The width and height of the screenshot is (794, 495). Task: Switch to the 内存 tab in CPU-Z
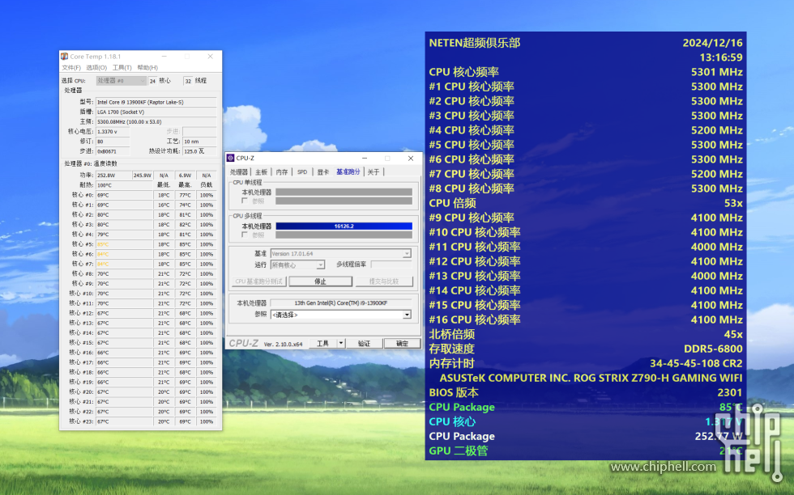pyautogui.click(x=282, y=172)
